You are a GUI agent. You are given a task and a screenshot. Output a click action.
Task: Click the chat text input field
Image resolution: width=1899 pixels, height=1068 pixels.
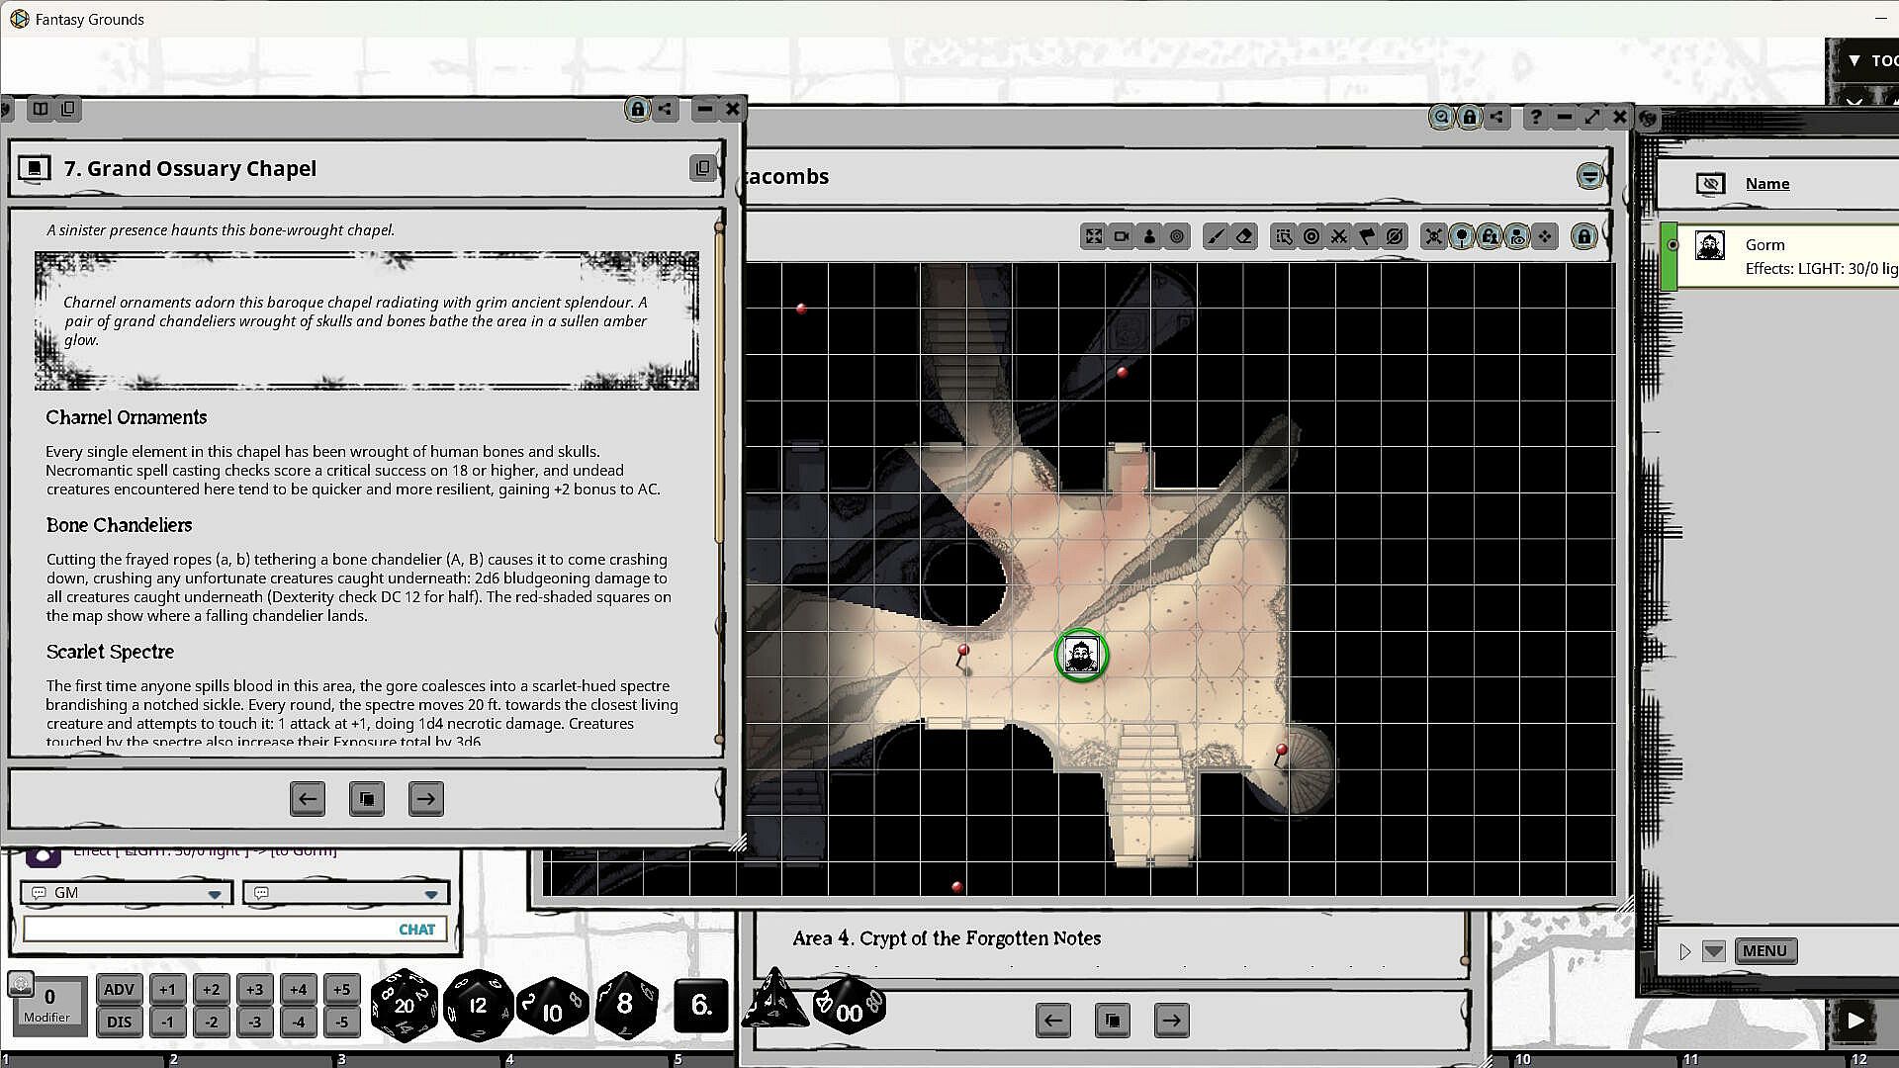208,930
